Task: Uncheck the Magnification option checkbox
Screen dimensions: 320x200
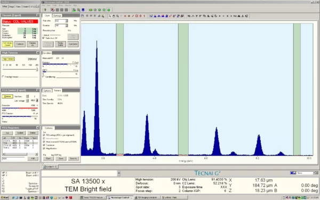Action: click(44, 148)
